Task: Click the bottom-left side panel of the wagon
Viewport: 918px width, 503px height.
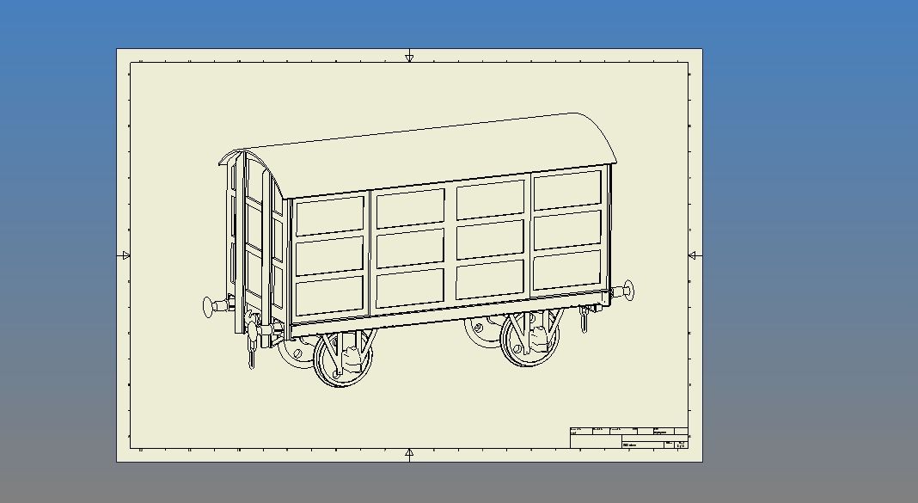Action: [x=329, y=294]
